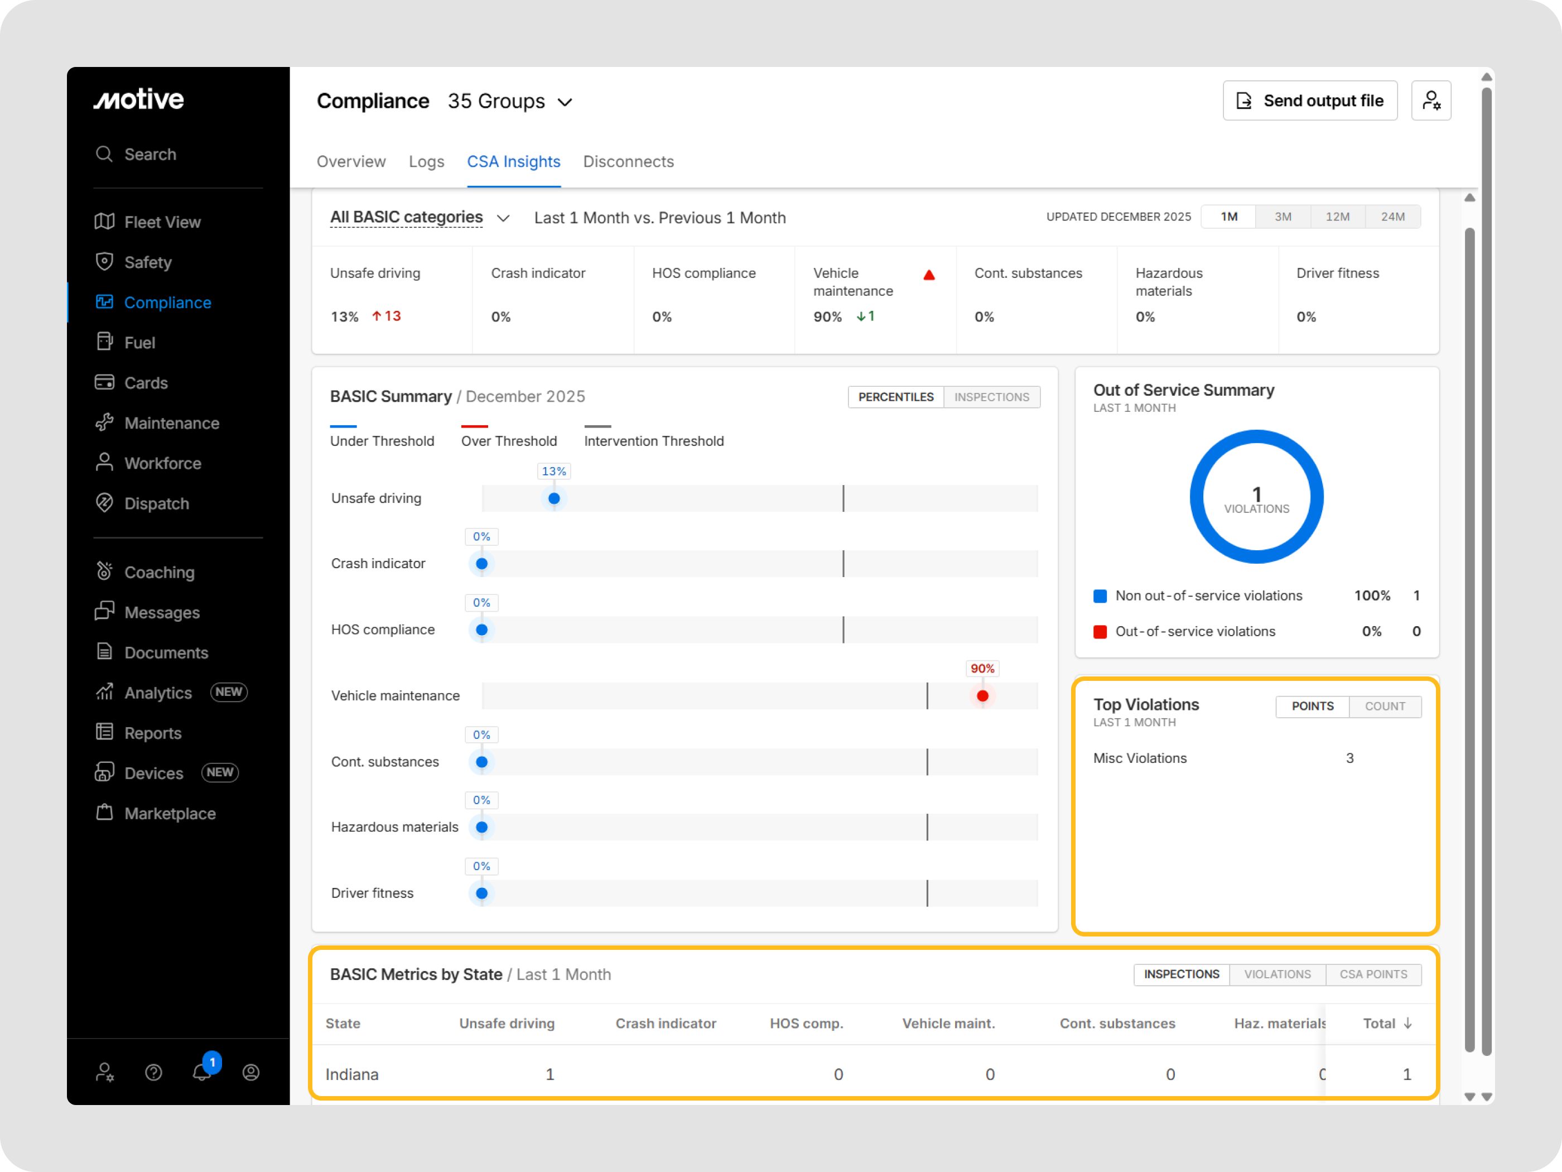Click the Dispatch icon in sidebar
Screen dimensions: 1562x1172
pyautogui.click(x=104, y=503)
